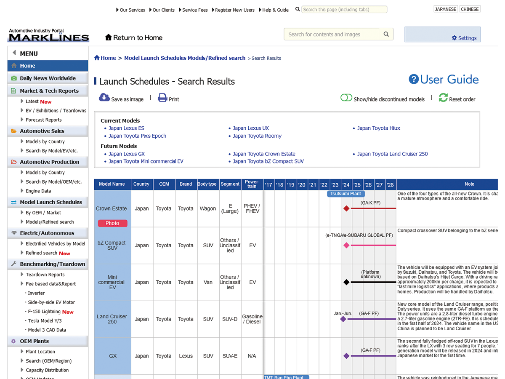Click the Automotive Sales folder icon

(14, 131)
